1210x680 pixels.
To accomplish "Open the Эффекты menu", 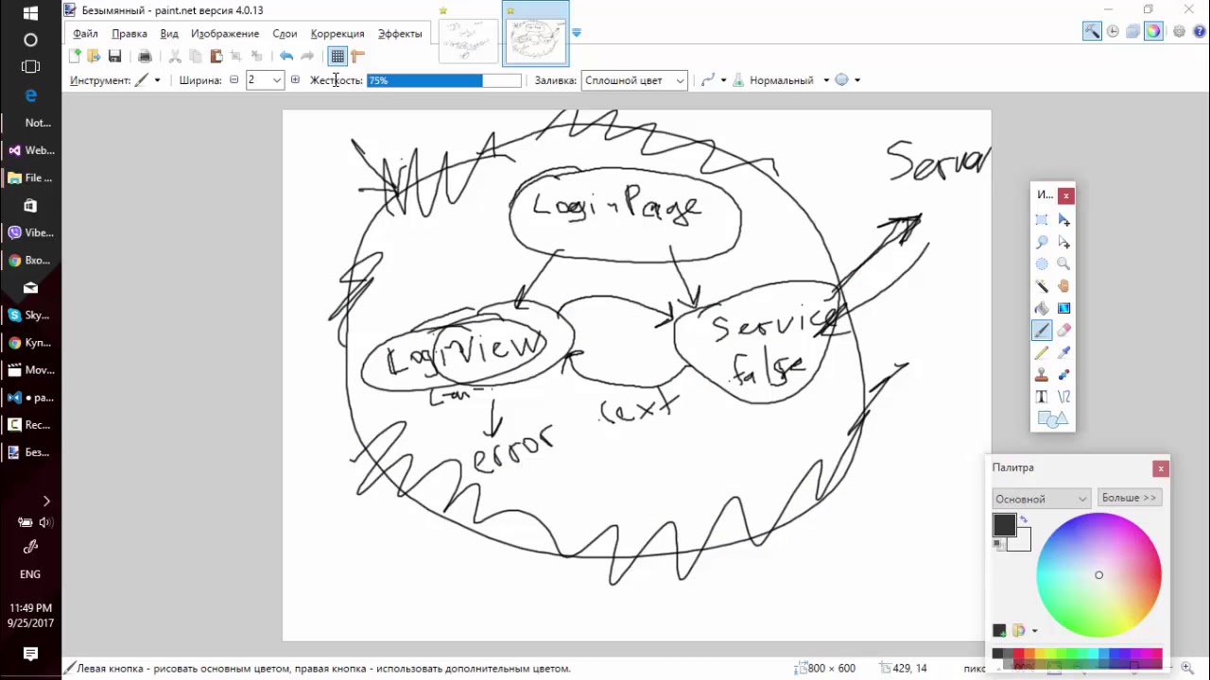I will (400, 33).
